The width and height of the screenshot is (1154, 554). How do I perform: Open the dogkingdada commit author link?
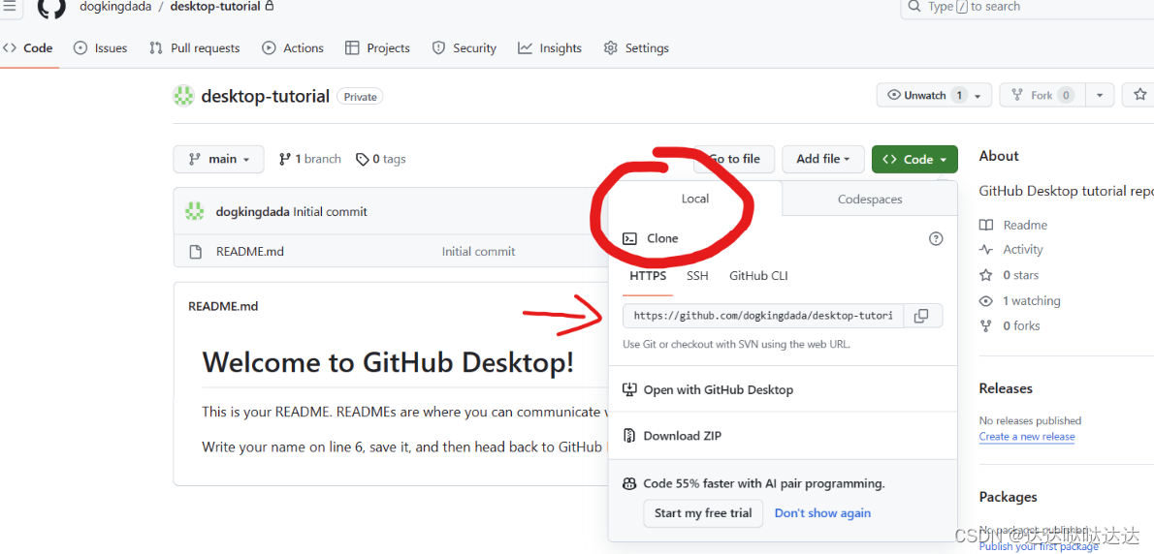pyautogui.click(x=252, y=211)
